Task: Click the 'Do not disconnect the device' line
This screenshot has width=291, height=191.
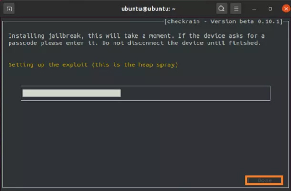Action: 191,43
